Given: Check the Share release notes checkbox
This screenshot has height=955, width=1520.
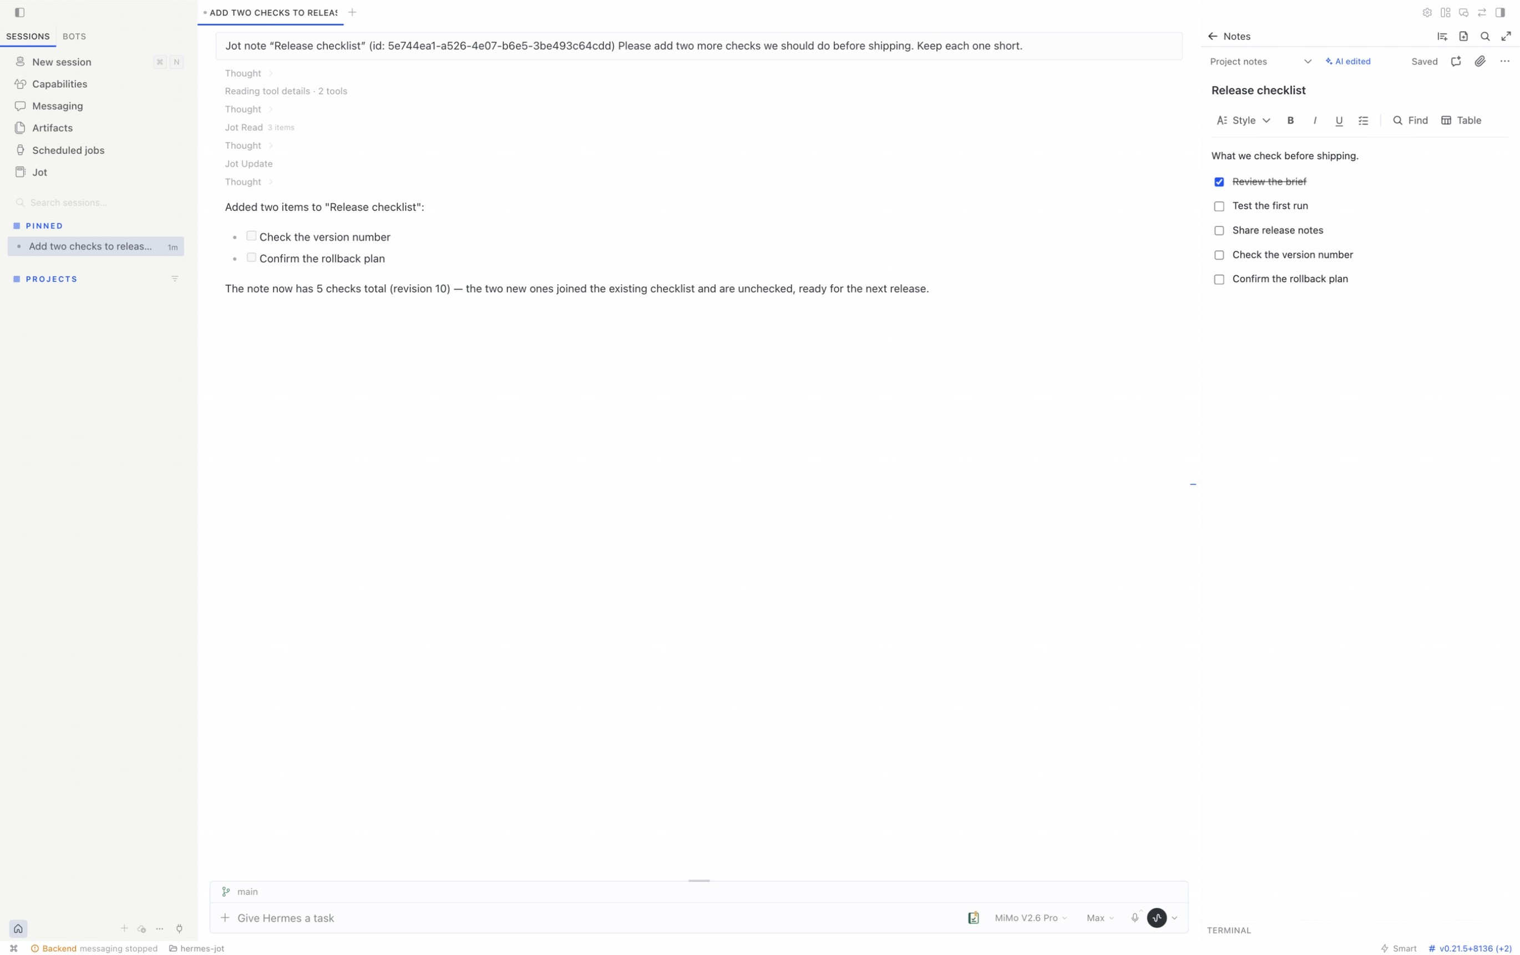Looking at the screenshot, I should [x=1219, y=230].
